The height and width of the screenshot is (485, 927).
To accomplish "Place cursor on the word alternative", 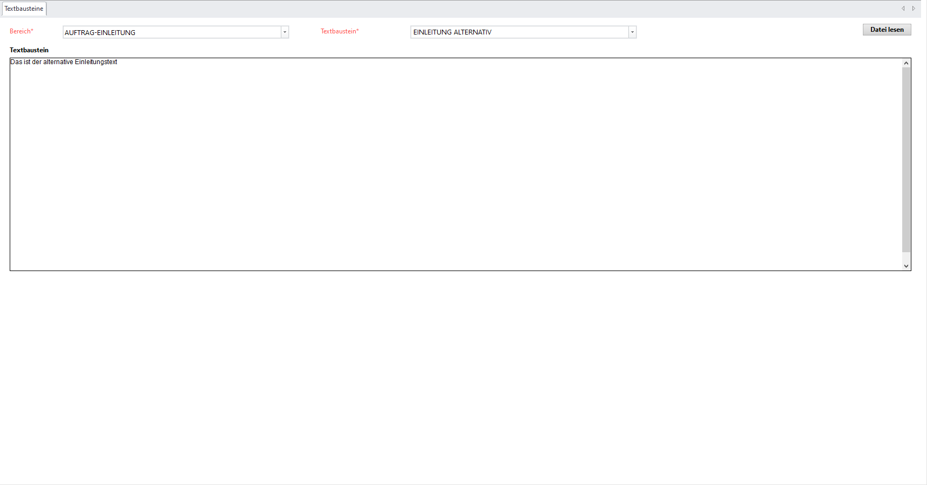I will click(58, 62).
